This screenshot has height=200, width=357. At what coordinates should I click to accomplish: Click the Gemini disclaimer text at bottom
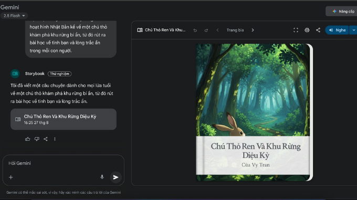(64, 192)
